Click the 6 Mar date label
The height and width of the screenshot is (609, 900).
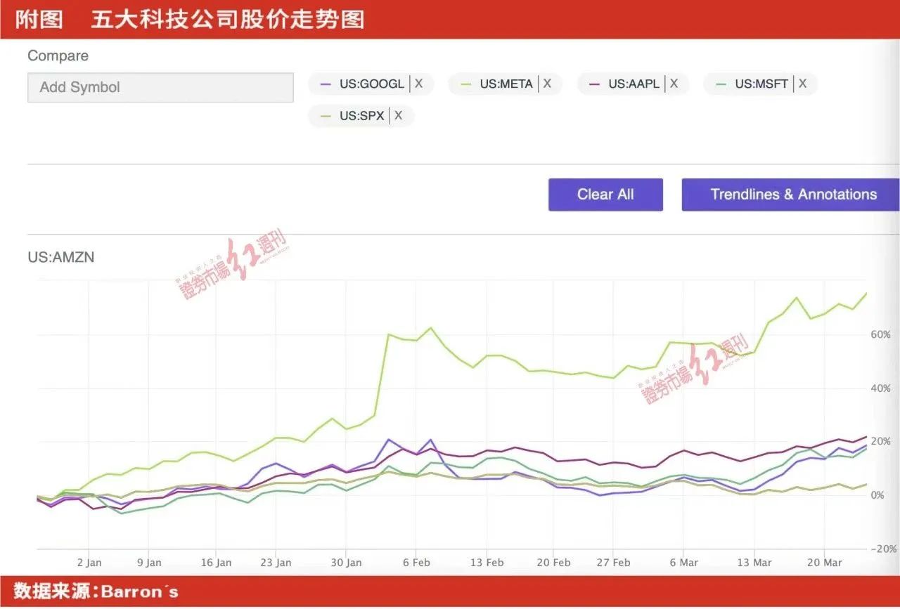(683, 563)
